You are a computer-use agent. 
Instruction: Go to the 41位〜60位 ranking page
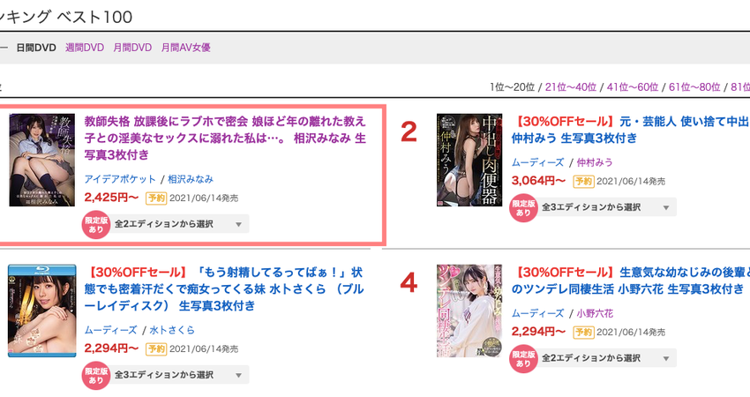click(x=633, y=87)
